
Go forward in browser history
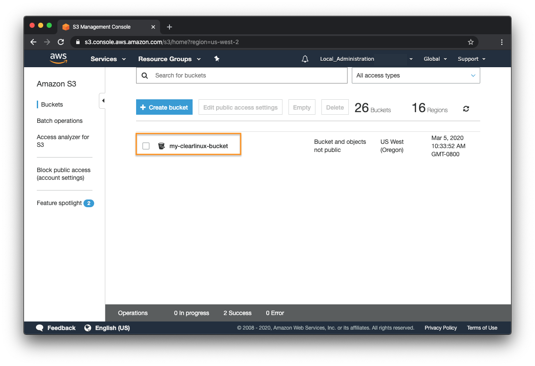click(x=47, y=42)
